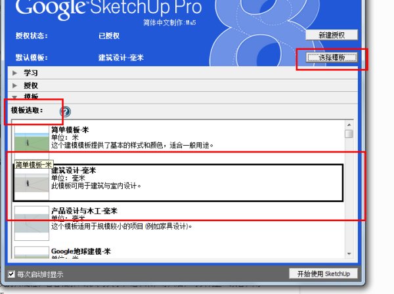Click description 此模板可用于建筑与室内设计。

tap(96, 186)
